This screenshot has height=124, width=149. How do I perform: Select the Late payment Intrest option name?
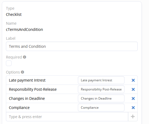pyautogui.click(x=27, y=80)
